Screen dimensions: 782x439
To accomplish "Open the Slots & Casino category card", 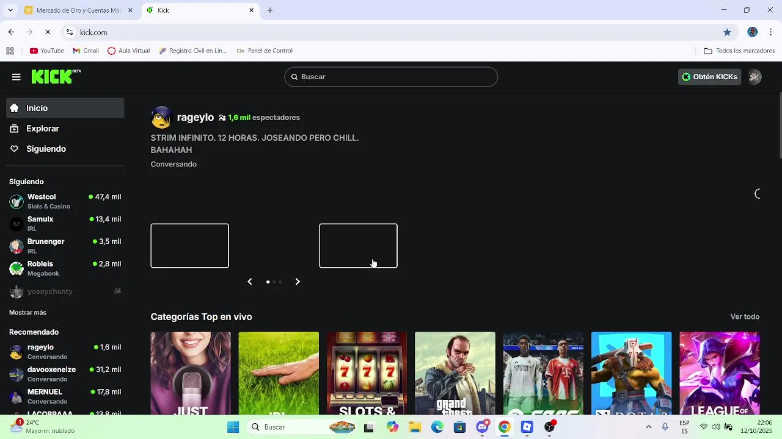I will coord(367,373).
